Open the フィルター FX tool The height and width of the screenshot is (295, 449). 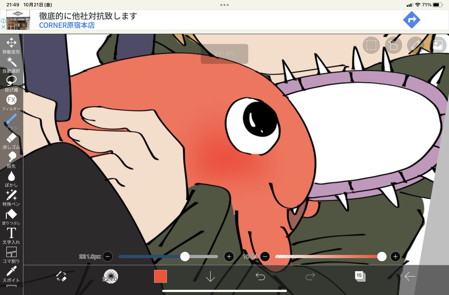coord(11,103)
